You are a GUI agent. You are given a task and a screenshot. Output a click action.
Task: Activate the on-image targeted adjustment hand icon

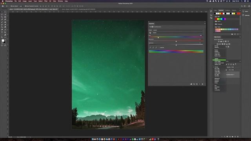150,33
